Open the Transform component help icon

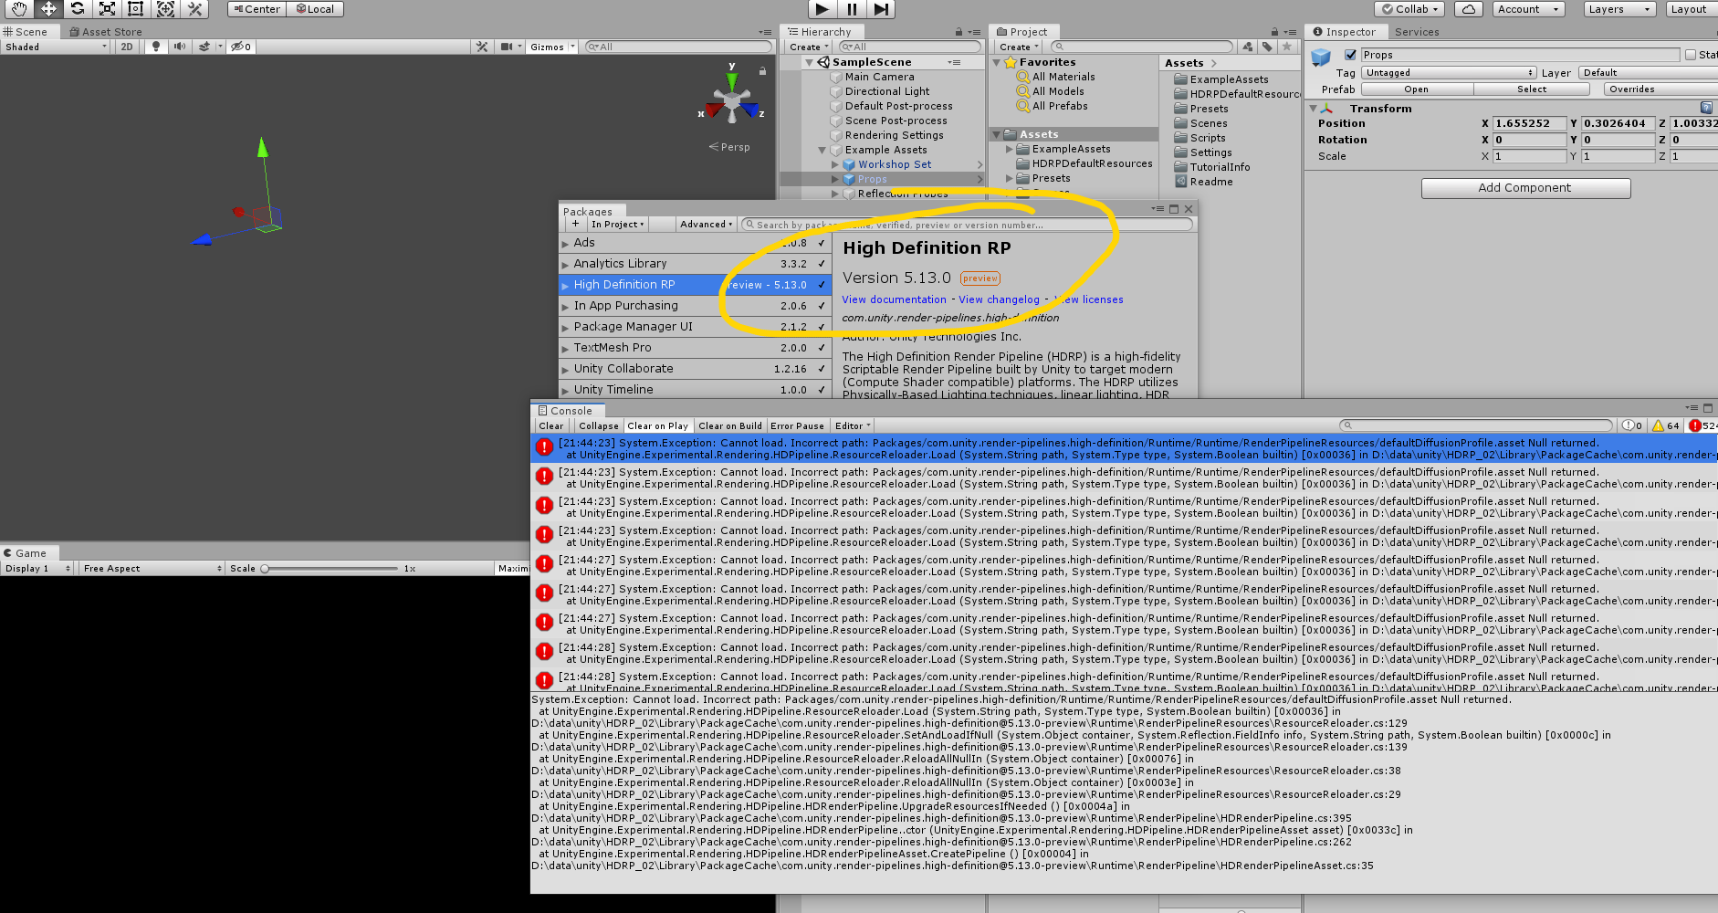[1706, 108]
